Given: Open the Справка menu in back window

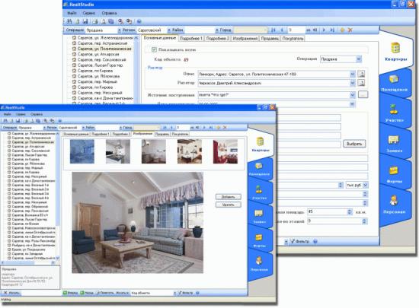Looking at the screenshot, I should (x=109, y=13).
